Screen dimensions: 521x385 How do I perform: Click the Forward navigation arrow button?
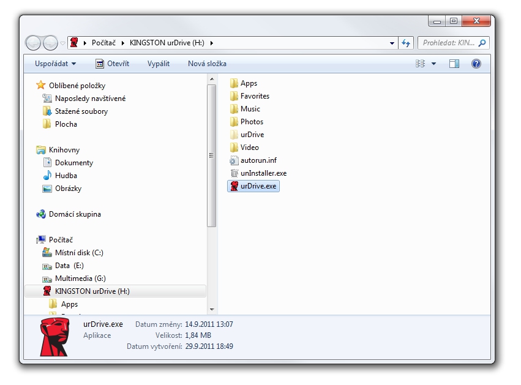(50, 43)
